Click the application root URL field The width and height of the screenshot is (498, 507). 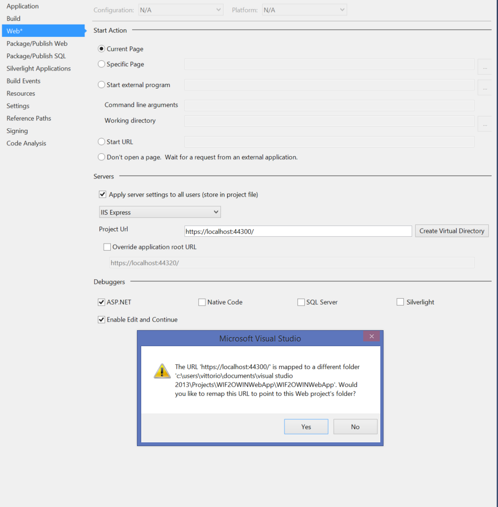[x=292, y=262]
